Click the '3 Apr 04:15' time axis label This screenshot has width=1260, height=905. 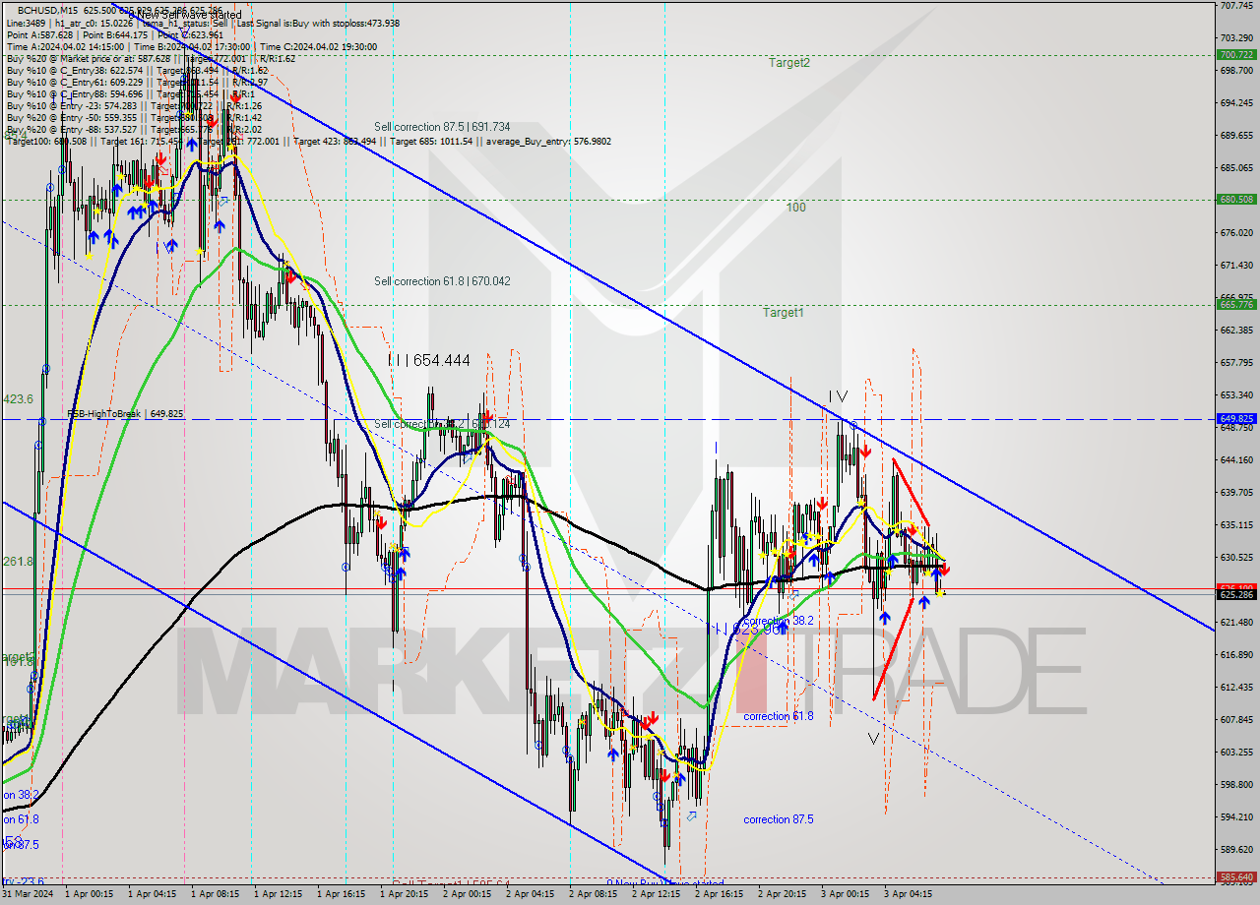pos(907,894)
